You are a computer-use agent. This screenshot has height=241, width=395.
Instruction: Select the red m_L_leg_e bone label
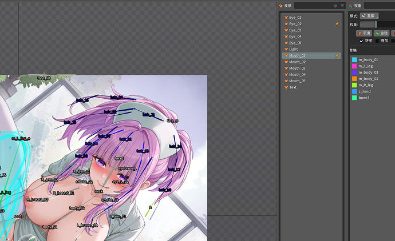[21, 138]
